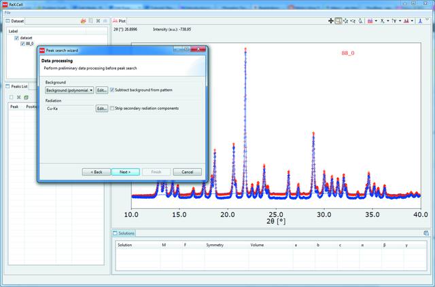This screenshot has height=287, width=435.
Task: Click the fit-to-view arrows icon in Plot toolbar
Action: (x=346, y=21)
